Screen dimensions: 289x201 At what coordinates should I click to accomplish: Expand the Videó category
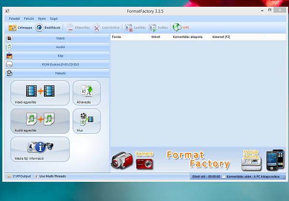pyautogui.click(x=57, y=38)
